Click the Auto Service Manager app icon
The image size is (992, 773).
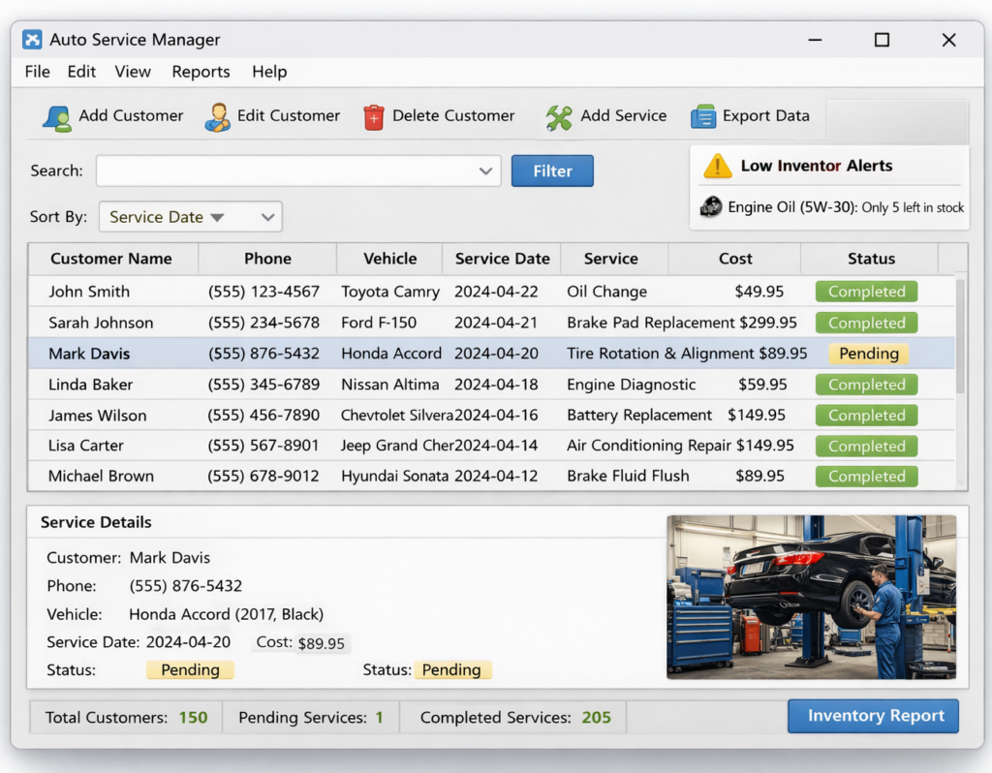[32, 40]
